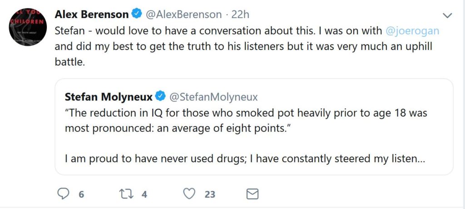
Task: Open the 22h timestamp link
Action: 240,15
